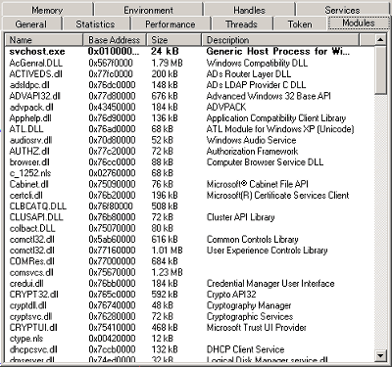Select the CRYPTUI.dll row
This screenshot has height=367, width=392.
point(189,327)
